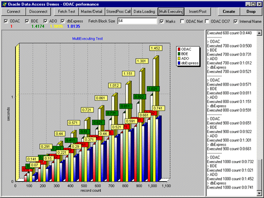264x198 pixels.
Task: Click the 'record count' axis title
Action: click(x=91, y=191)
